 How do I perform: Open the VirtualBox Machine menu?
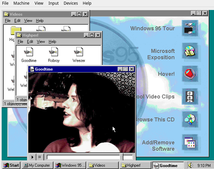21,3
